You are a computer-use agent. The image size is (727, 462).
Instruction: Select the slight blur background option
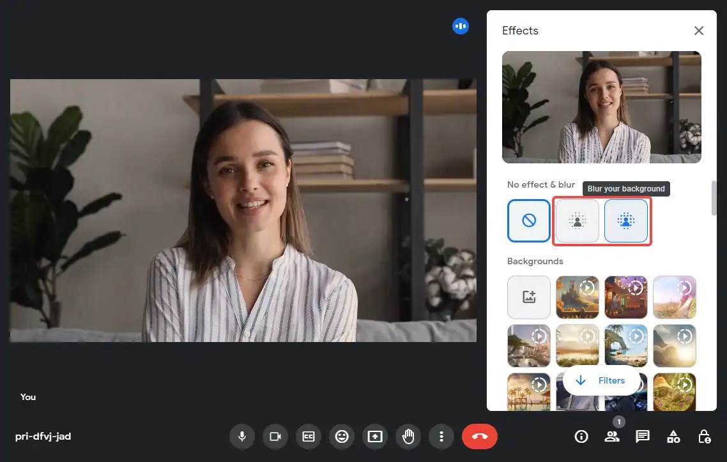[x=577, y=220]
